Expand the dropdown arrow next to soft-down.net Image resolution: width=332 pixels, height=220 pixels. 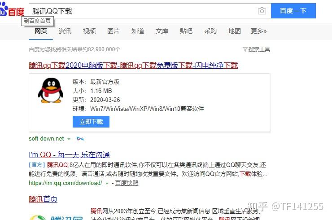coord(69,139)
